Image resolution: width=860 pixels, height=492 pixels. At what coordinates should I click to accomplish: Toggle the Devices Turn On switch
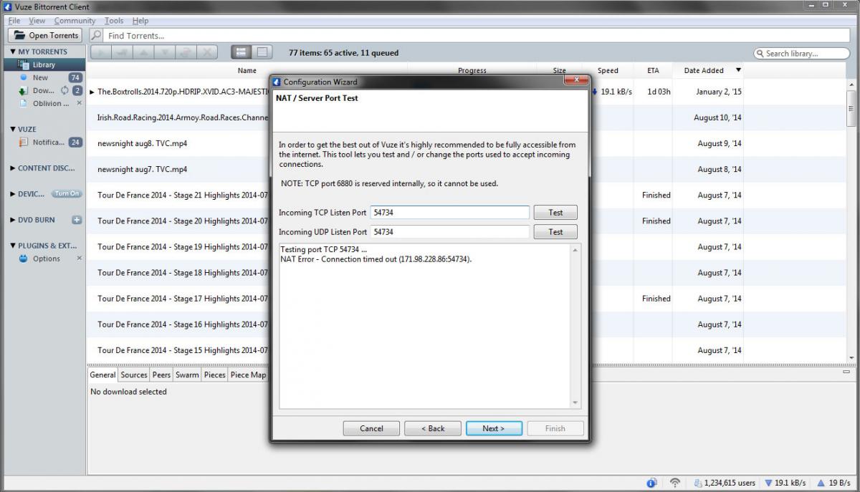(x=67, y=194)
